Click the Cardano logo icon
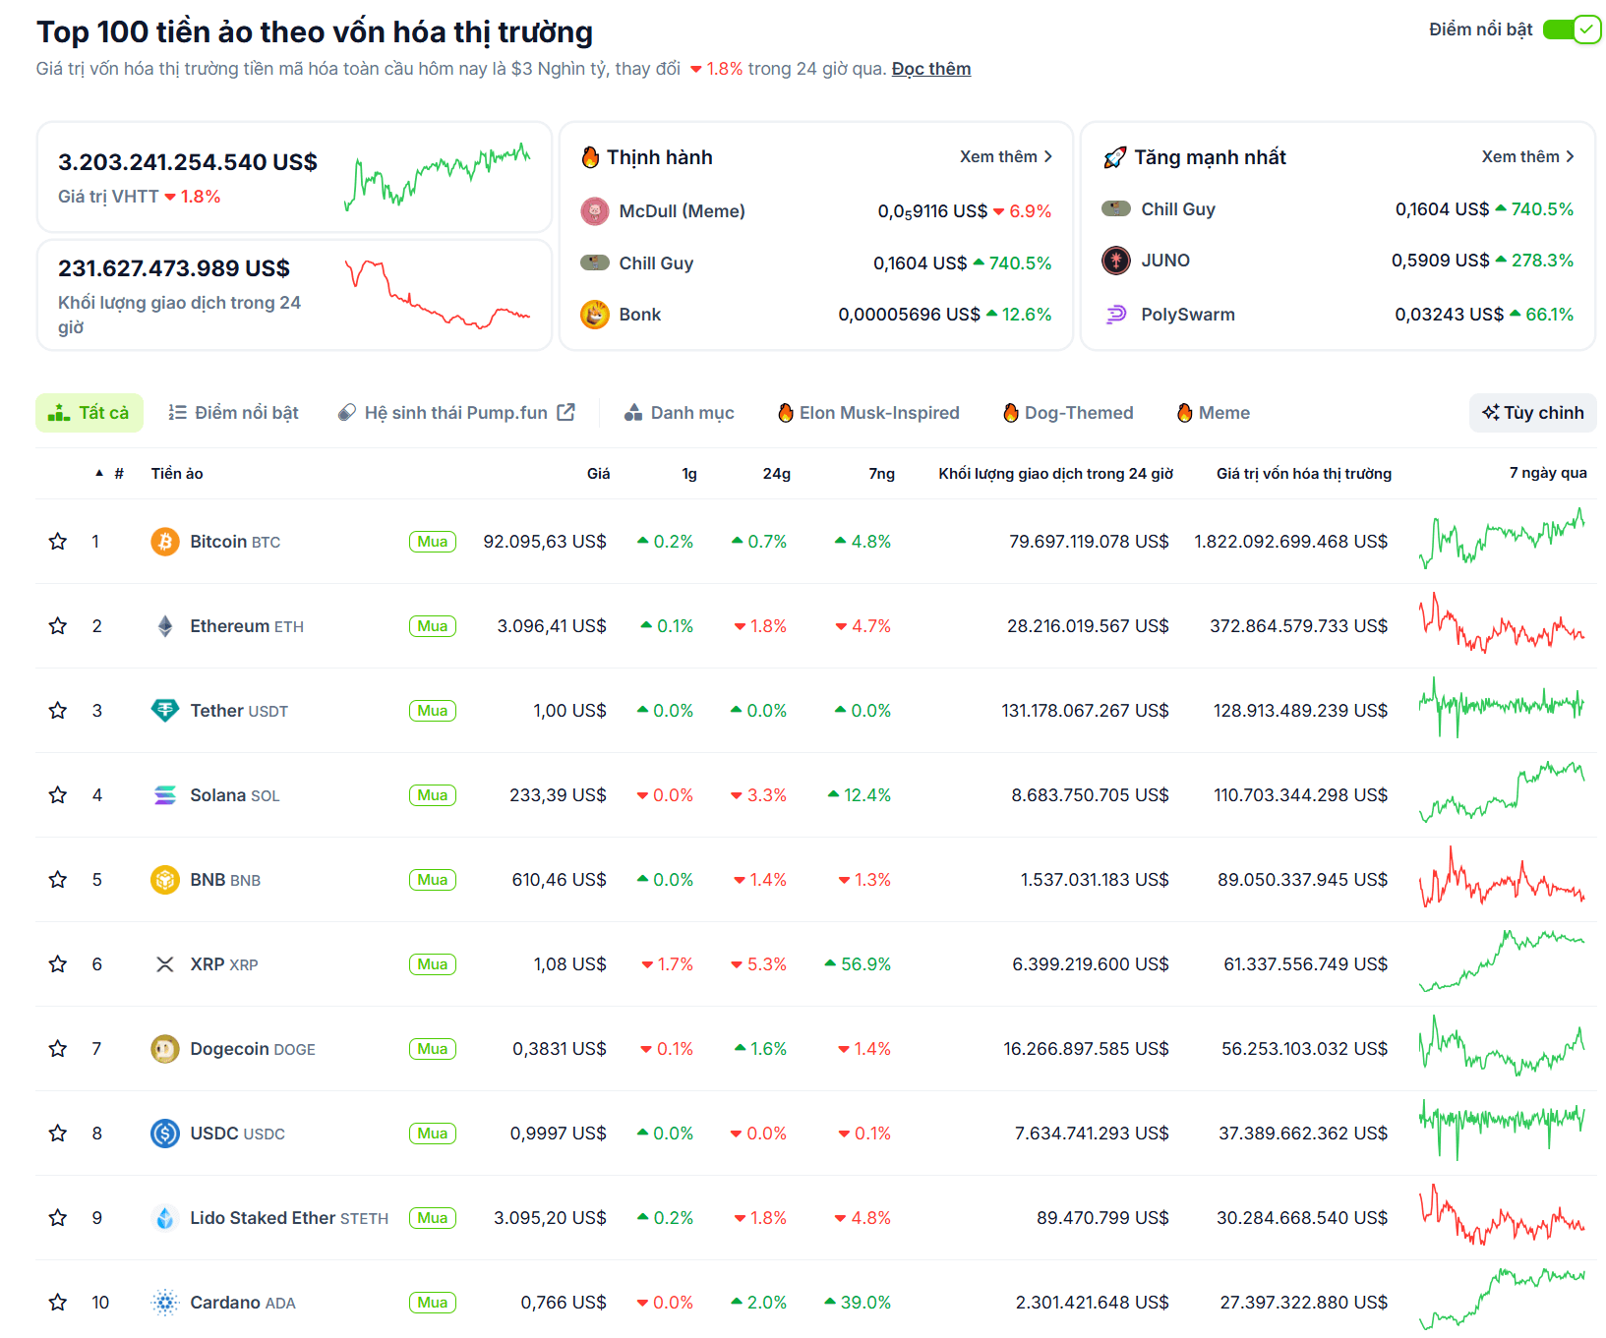 [165, 1303]
